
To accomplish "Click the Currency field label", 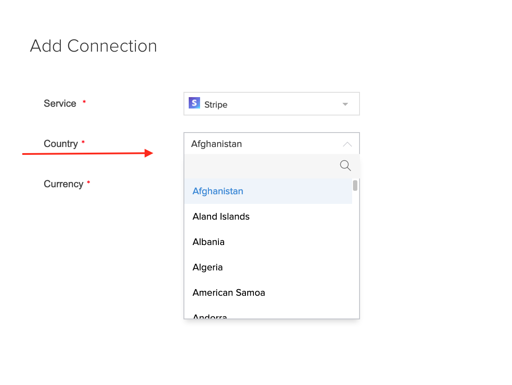I will point(64,184).
